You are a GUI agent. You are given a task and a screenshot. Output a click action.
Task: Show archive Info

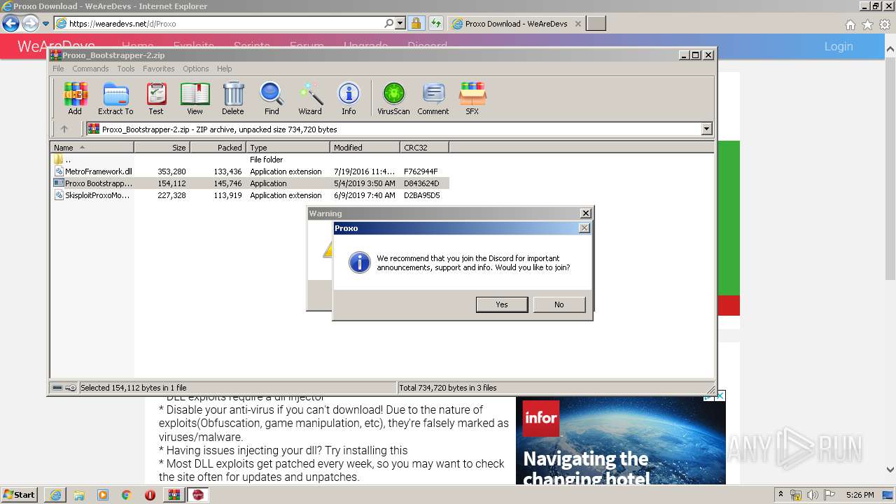[349, 99]
